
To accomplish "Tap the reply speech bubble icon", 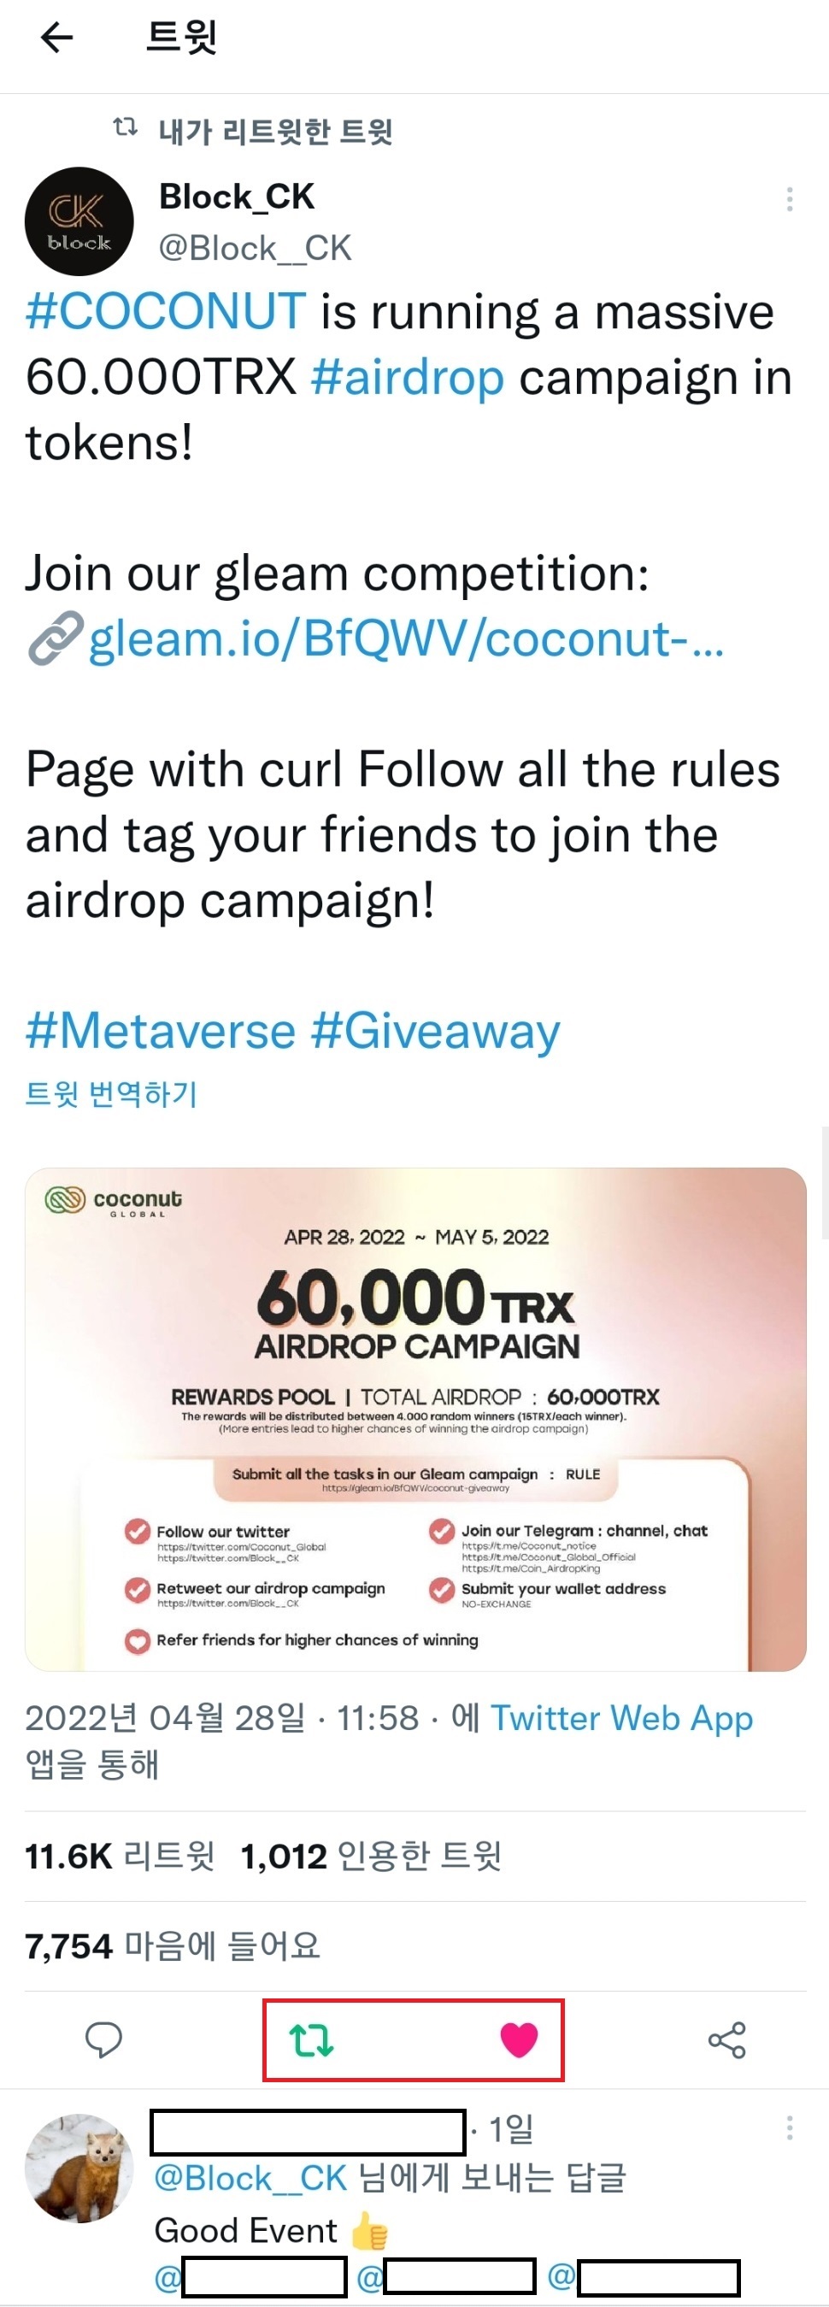I will click(104, 2040).
